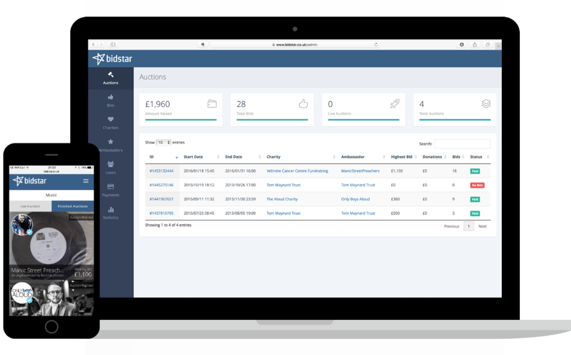
Task: Sort table by Donations column
Action: pyautogui.click(x=434, y=157)
